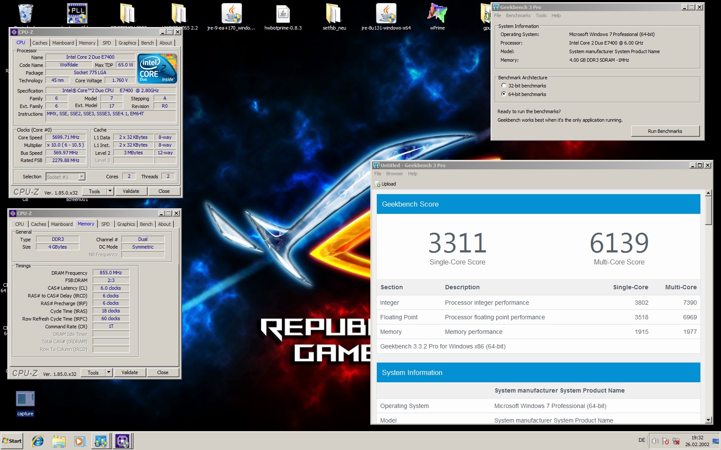Open Help menu in Geekbench results window

[412, 174]
